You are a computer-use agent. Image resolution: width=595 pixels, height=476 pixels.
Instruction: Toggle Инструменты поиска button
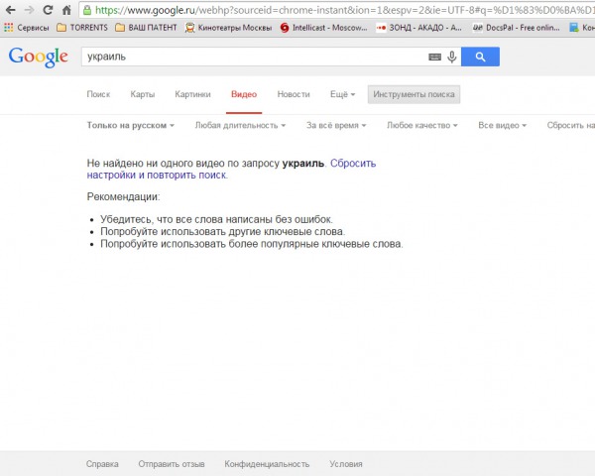[x=414, y=94]
